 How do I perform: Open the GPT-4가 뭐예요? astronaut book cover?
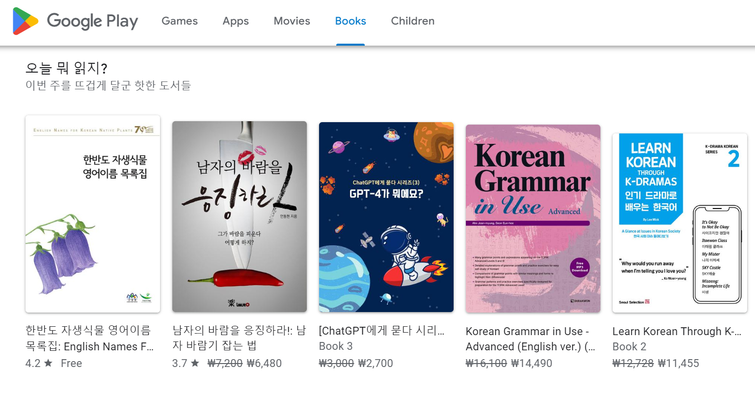coord(386,217)
